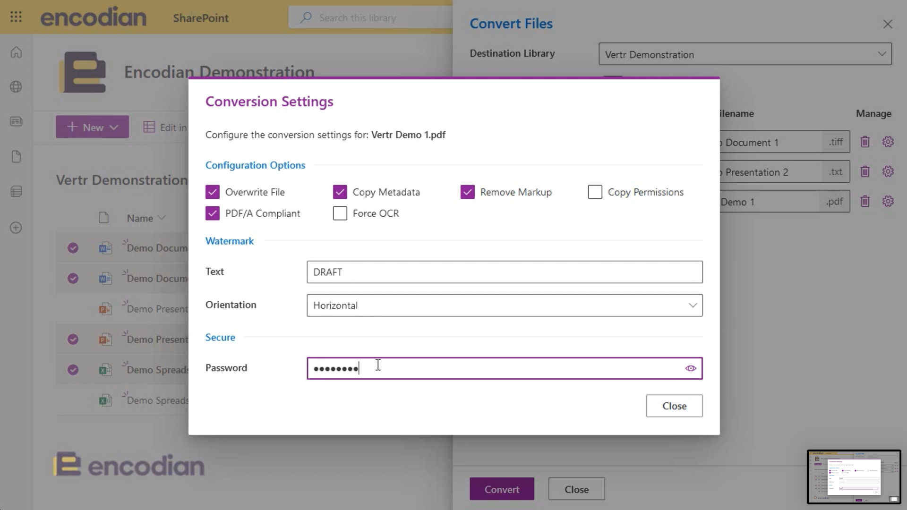Expand the New button menu
This screenshot has height=510, width=907.
click(x=92, y=127)
